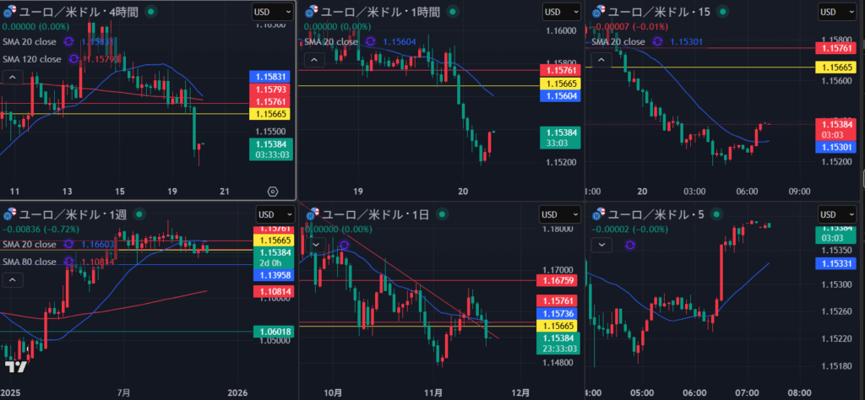Collapse the indicator legend on the 4-hour chart
Viewport: 865px width, 400px height.
14,78
